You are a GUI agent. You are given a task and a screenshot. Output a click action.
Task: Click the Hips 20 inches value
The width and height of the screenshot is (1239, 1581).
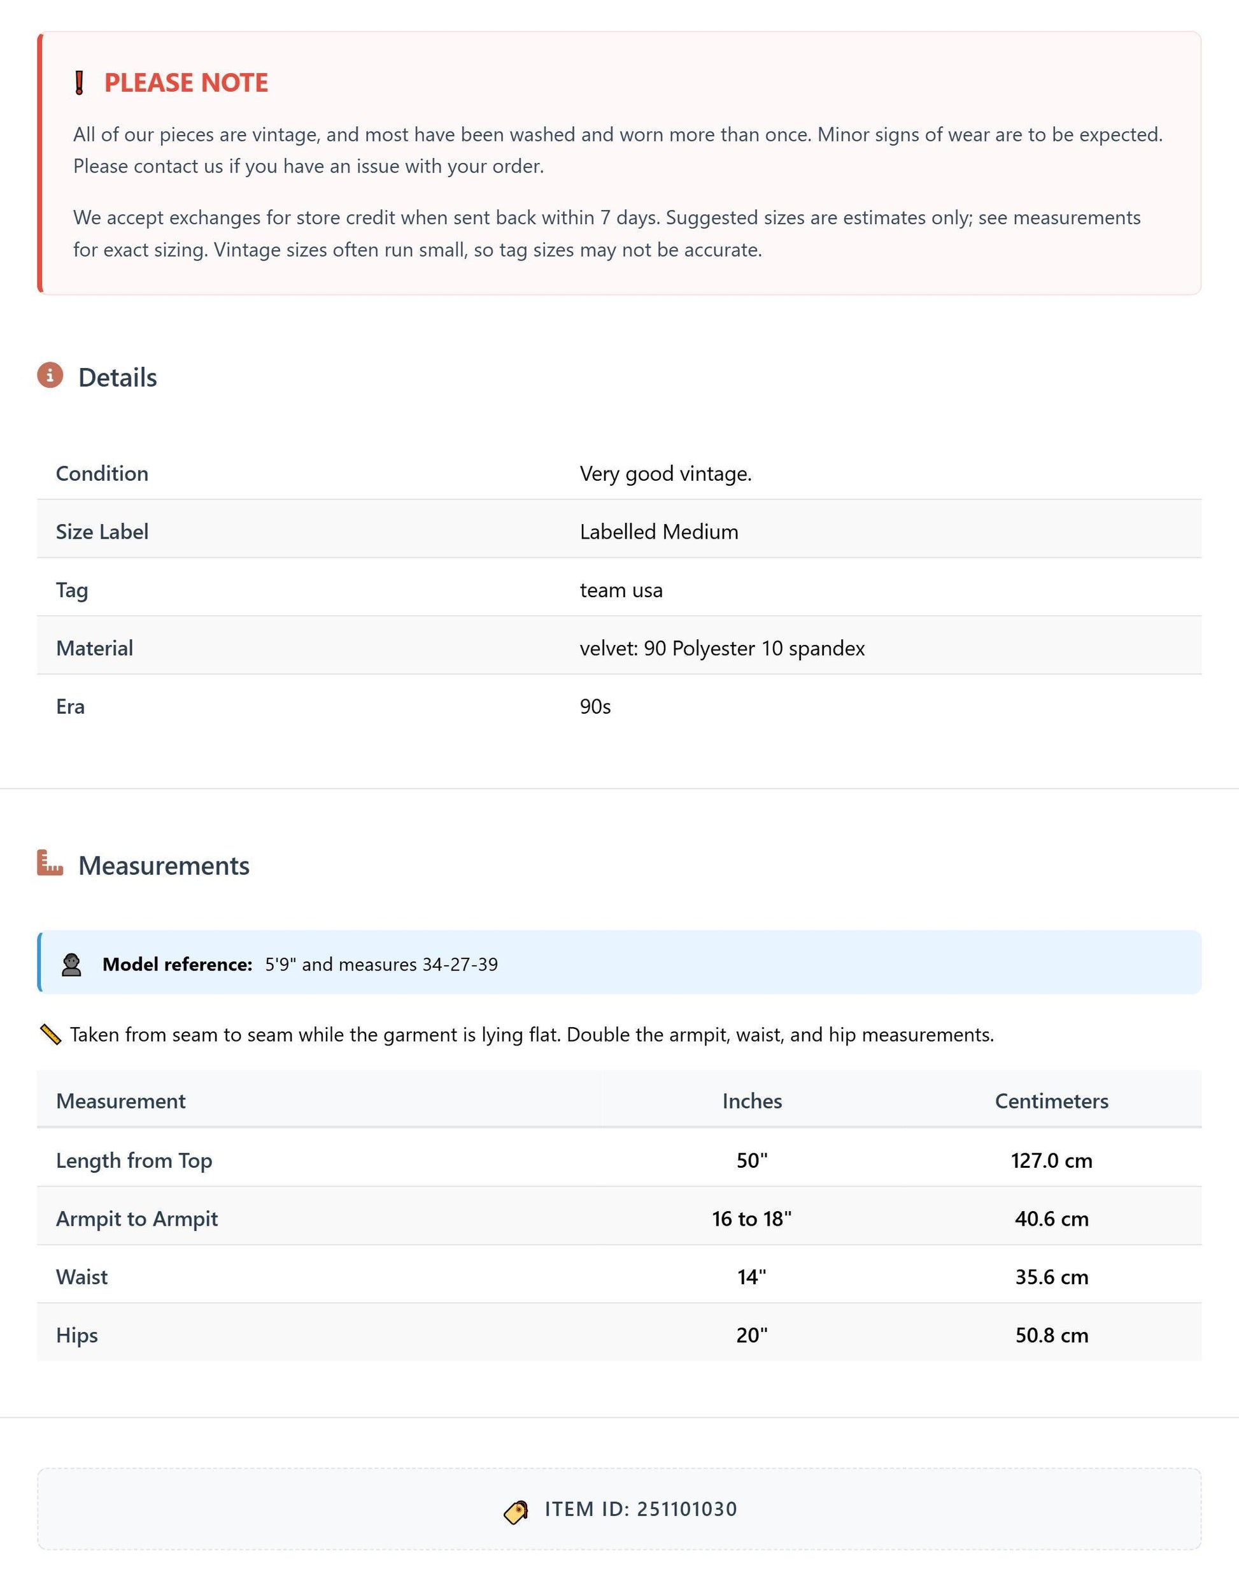[x=753, y=1335]
